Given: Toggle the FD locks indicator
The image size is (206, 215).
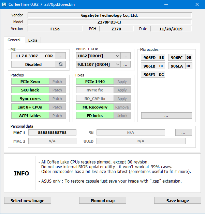Looking at the screenshot, I should coord(95,116).
